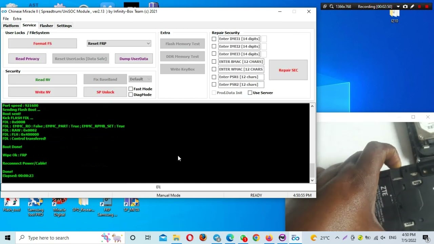Screen dimensions: 434x244
Task: Open the Extra menu
Action: pyautogui.click(x=17, y=19)
